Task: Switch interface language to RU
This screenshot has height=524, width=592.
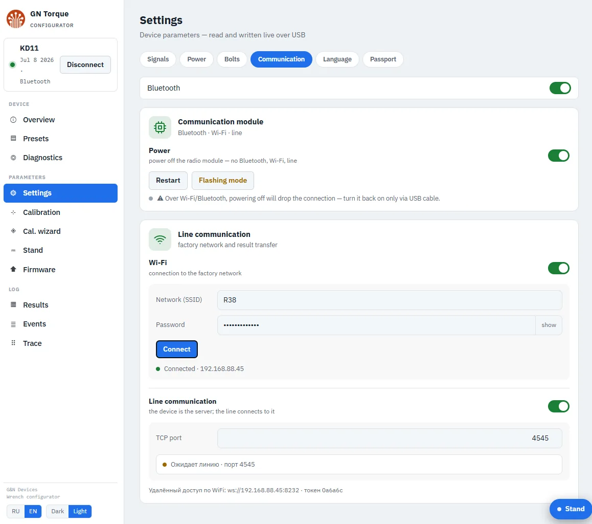Action: coord(15,511)
